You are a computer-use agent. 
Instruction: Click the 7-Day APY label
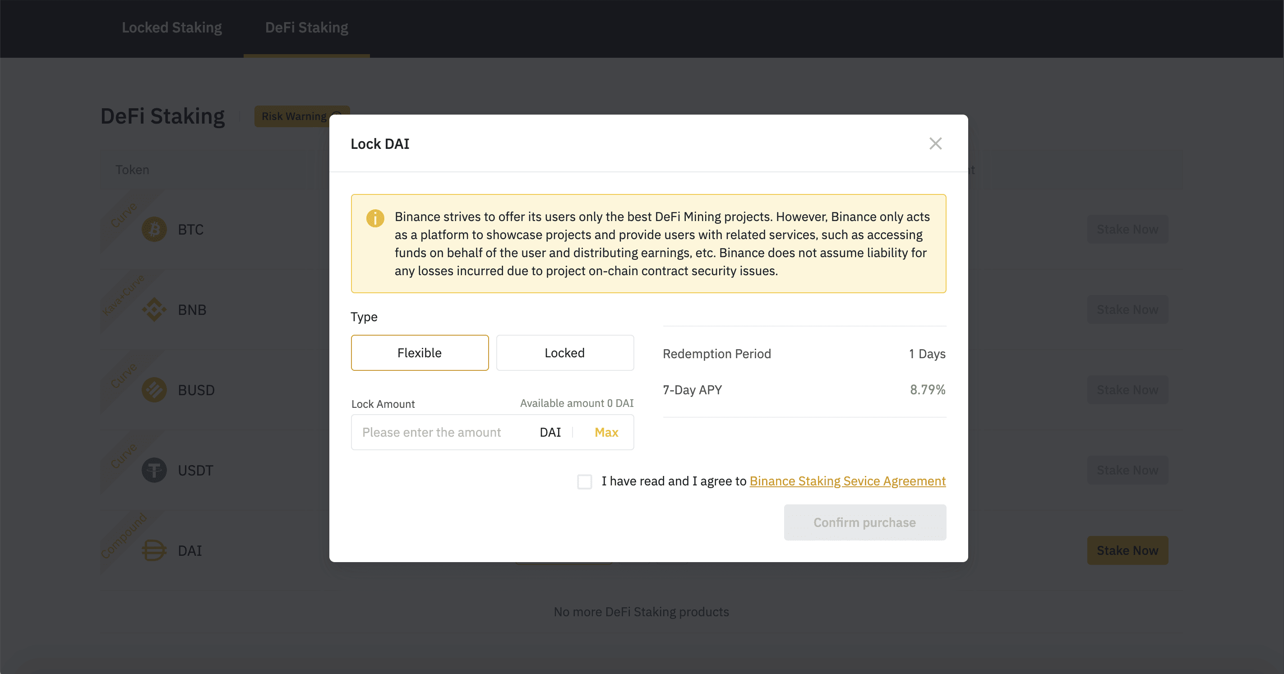coord(693,389)
